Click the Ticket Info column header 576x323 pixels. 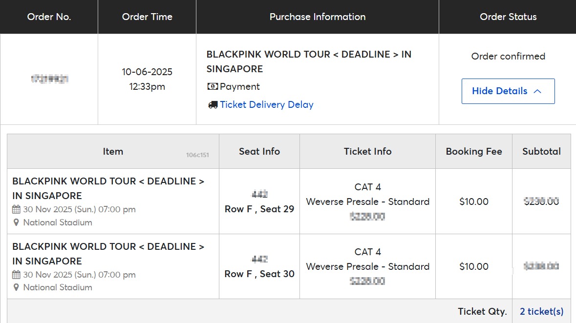point(367,151)
